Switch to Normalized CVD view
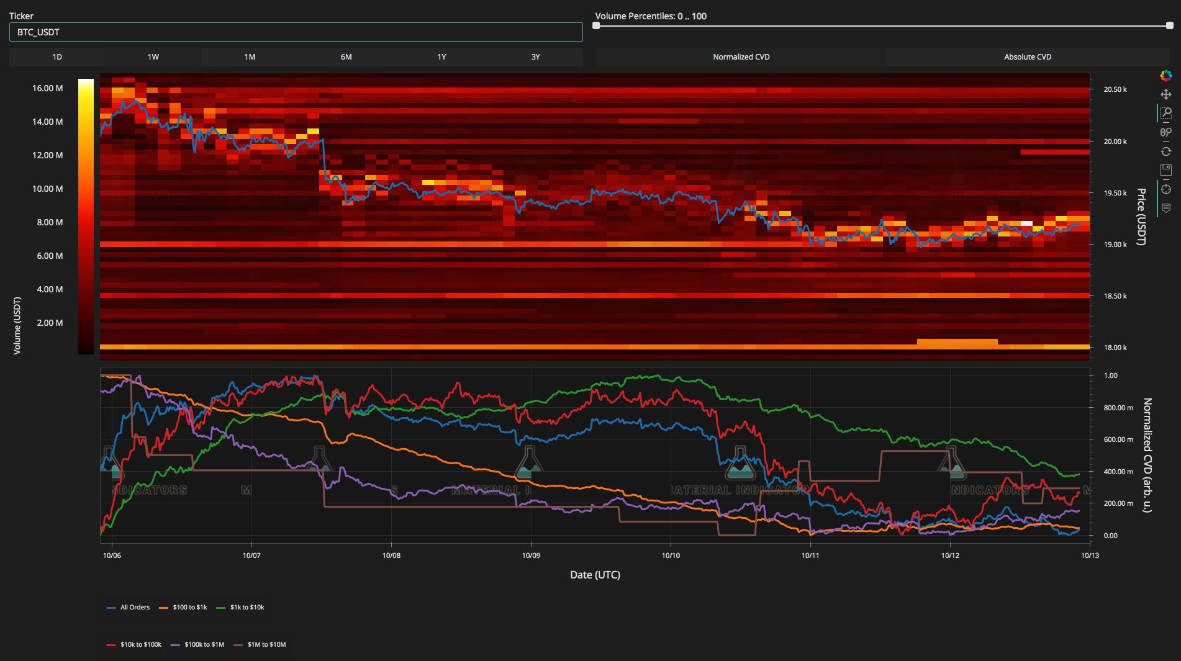The height and width of the screenshot is (661, 1181). click(741, 56)
